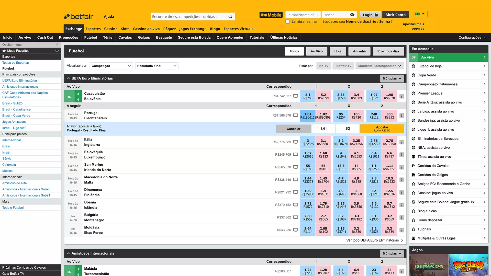This screenshot has width=491, height=276.
Task: Open info for Macedônia do Norte match
Action: [x=402, y=180]
